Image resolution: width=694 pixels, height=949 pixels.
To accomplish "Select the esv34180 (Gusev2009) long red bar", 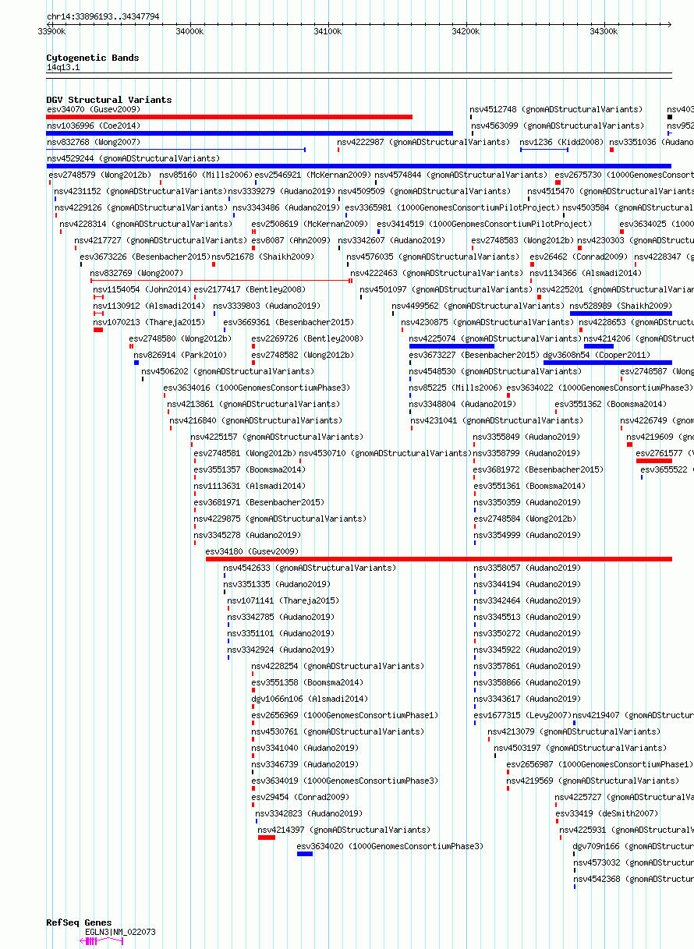I will (x=439, y=559).
